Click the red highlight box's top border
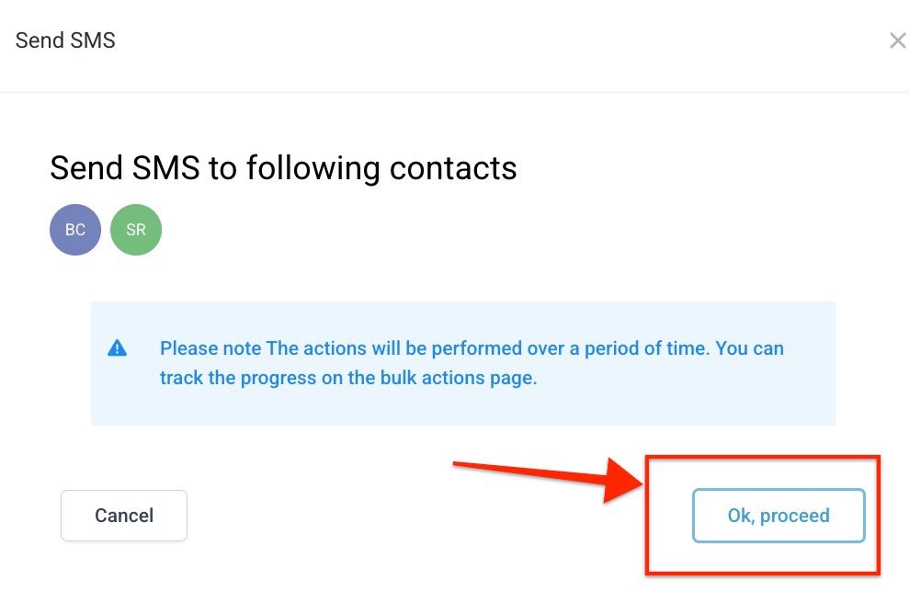910x614 pixels. pyautogui.click(x=763, y=457)
